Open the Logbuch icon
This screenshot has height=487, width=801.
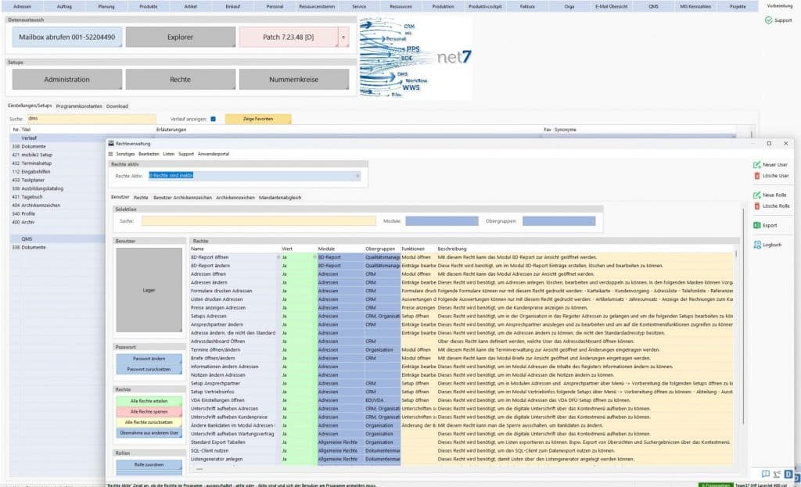[756, 245]
